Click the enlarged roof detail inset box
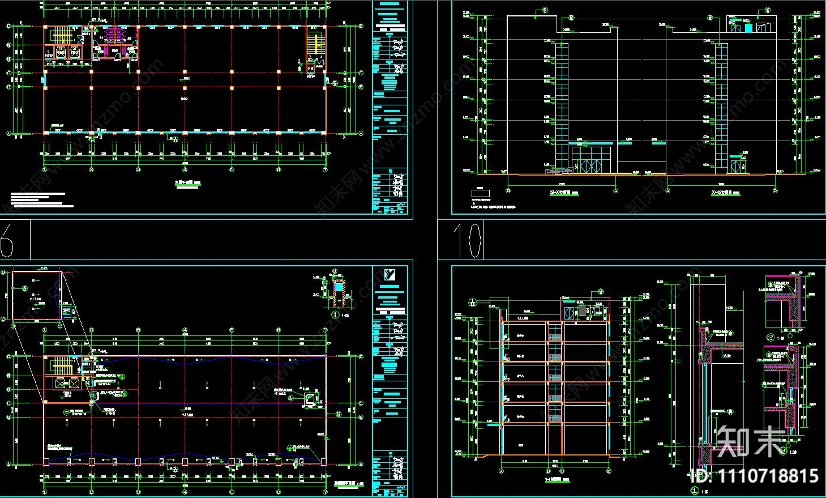 coord(37,296)
